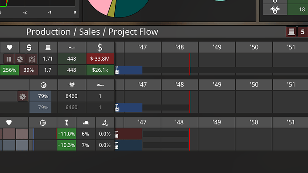This screenshot has height=173, width=308.
Task: Select '47 year header in top timeline
Action: point(142,47)
